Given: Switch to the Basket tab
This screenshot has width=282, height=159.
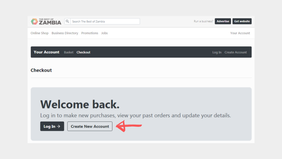Looking at the screenshot, I should [x=69, y=52].
